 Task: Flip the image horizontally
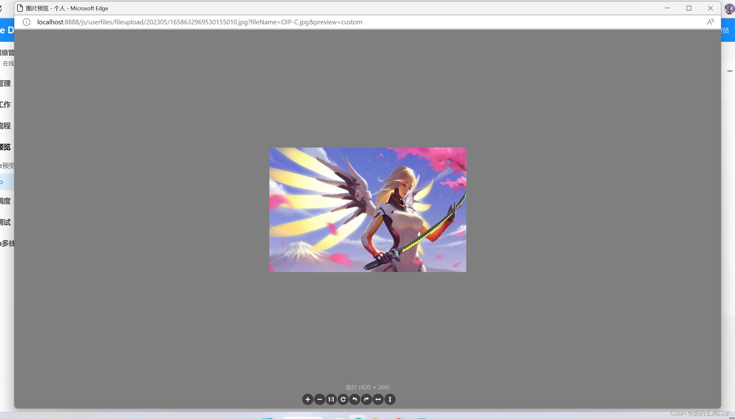pyautogui.click(x=378, y=399)
